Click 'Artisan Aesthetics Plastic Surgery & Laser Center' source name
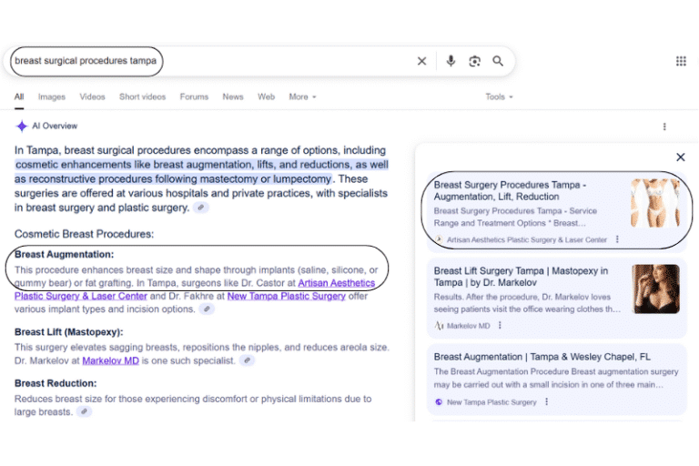 point(527,240)
